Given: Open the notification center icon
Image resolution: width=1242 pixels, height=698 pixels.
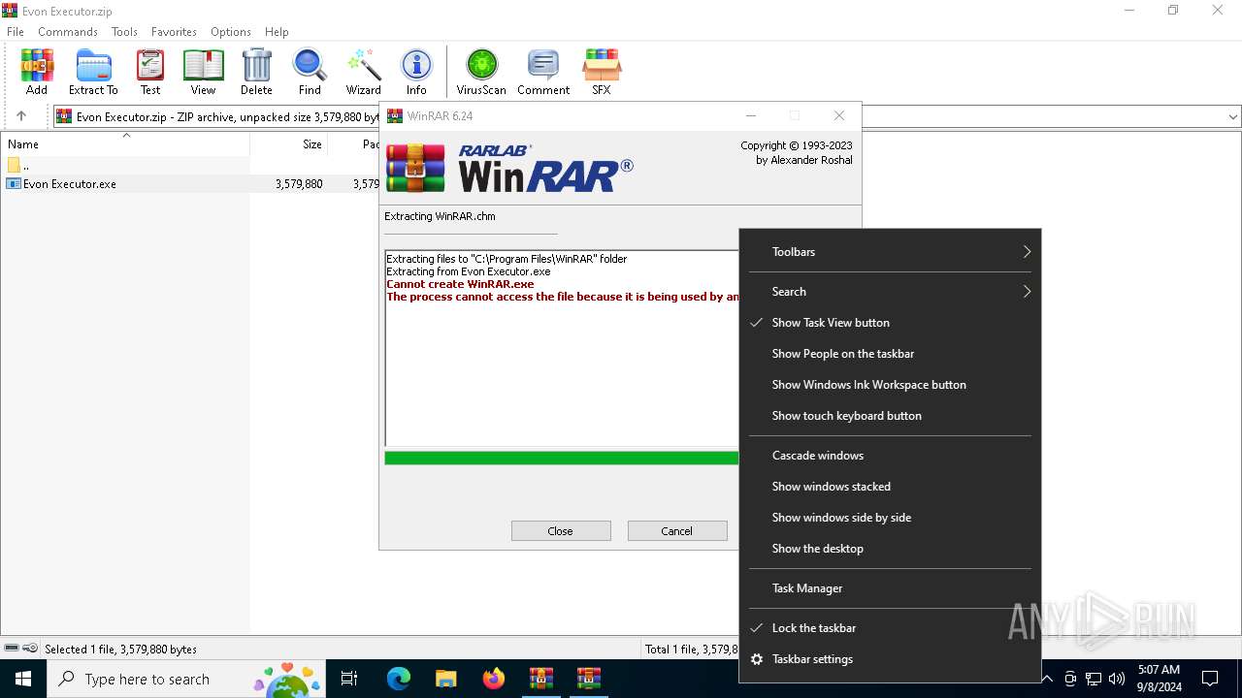Looking at the screenshot, I should 1210,679.
